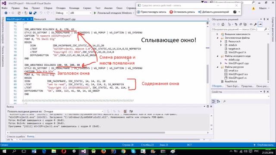This screenshot has height=155, width=276.
Task: Open x86 platform dropdown
Action: click(81, 13)
